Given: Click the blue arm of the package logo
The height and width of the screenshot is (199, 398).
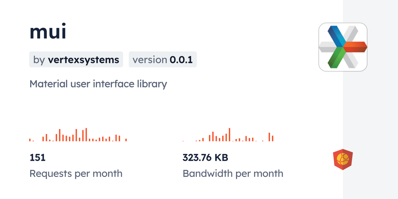Looking at the screenshot, I should tap(336, 35).
